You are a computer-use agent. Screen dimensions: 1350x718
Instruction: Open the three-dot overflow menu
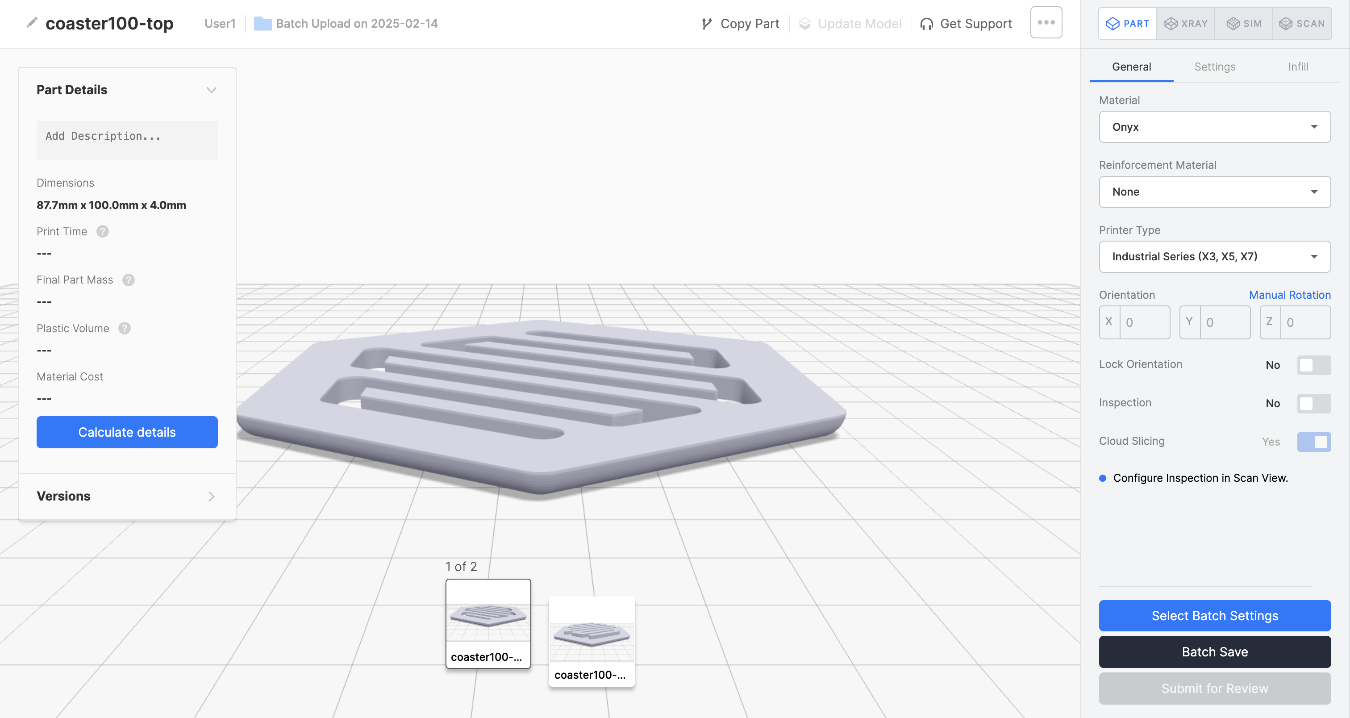pyautogui.click(x=1046, y=22)
